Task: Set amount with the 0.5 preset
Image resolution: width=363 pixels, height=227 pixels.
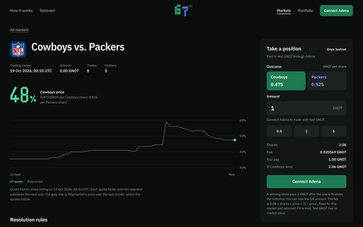Action: tap(279, 131)
